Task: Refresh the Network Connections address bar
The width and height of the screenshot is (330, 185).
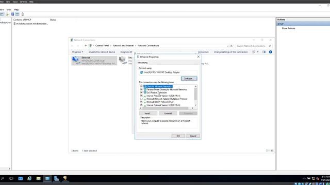Action: pos(232,46)
